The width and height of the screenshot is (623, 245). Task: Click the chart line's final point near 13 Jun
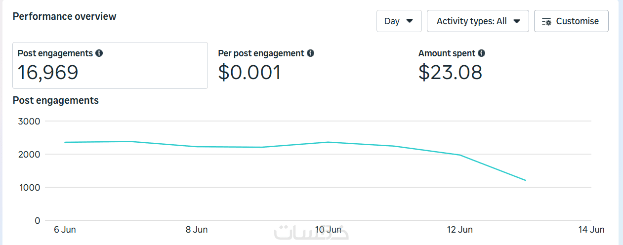(x=526, y=180)
